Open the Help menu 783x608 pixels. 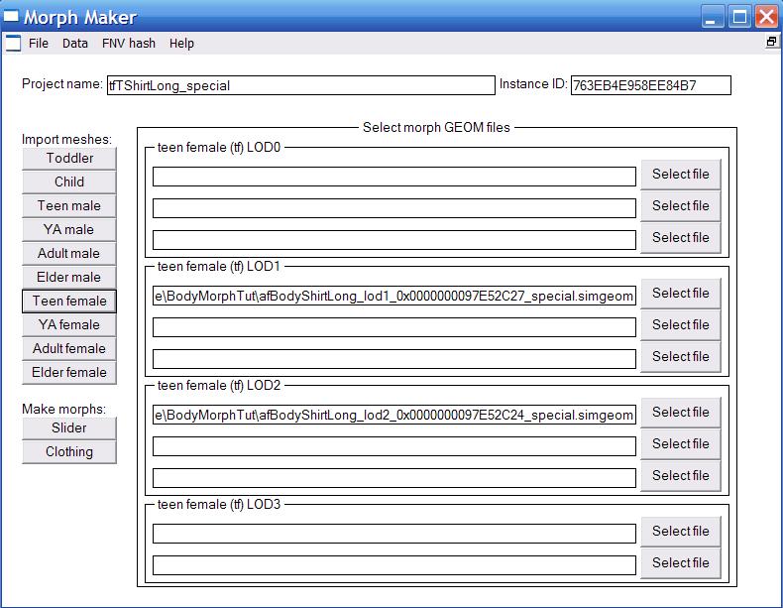pyautogui.click(x=181, y=44)
